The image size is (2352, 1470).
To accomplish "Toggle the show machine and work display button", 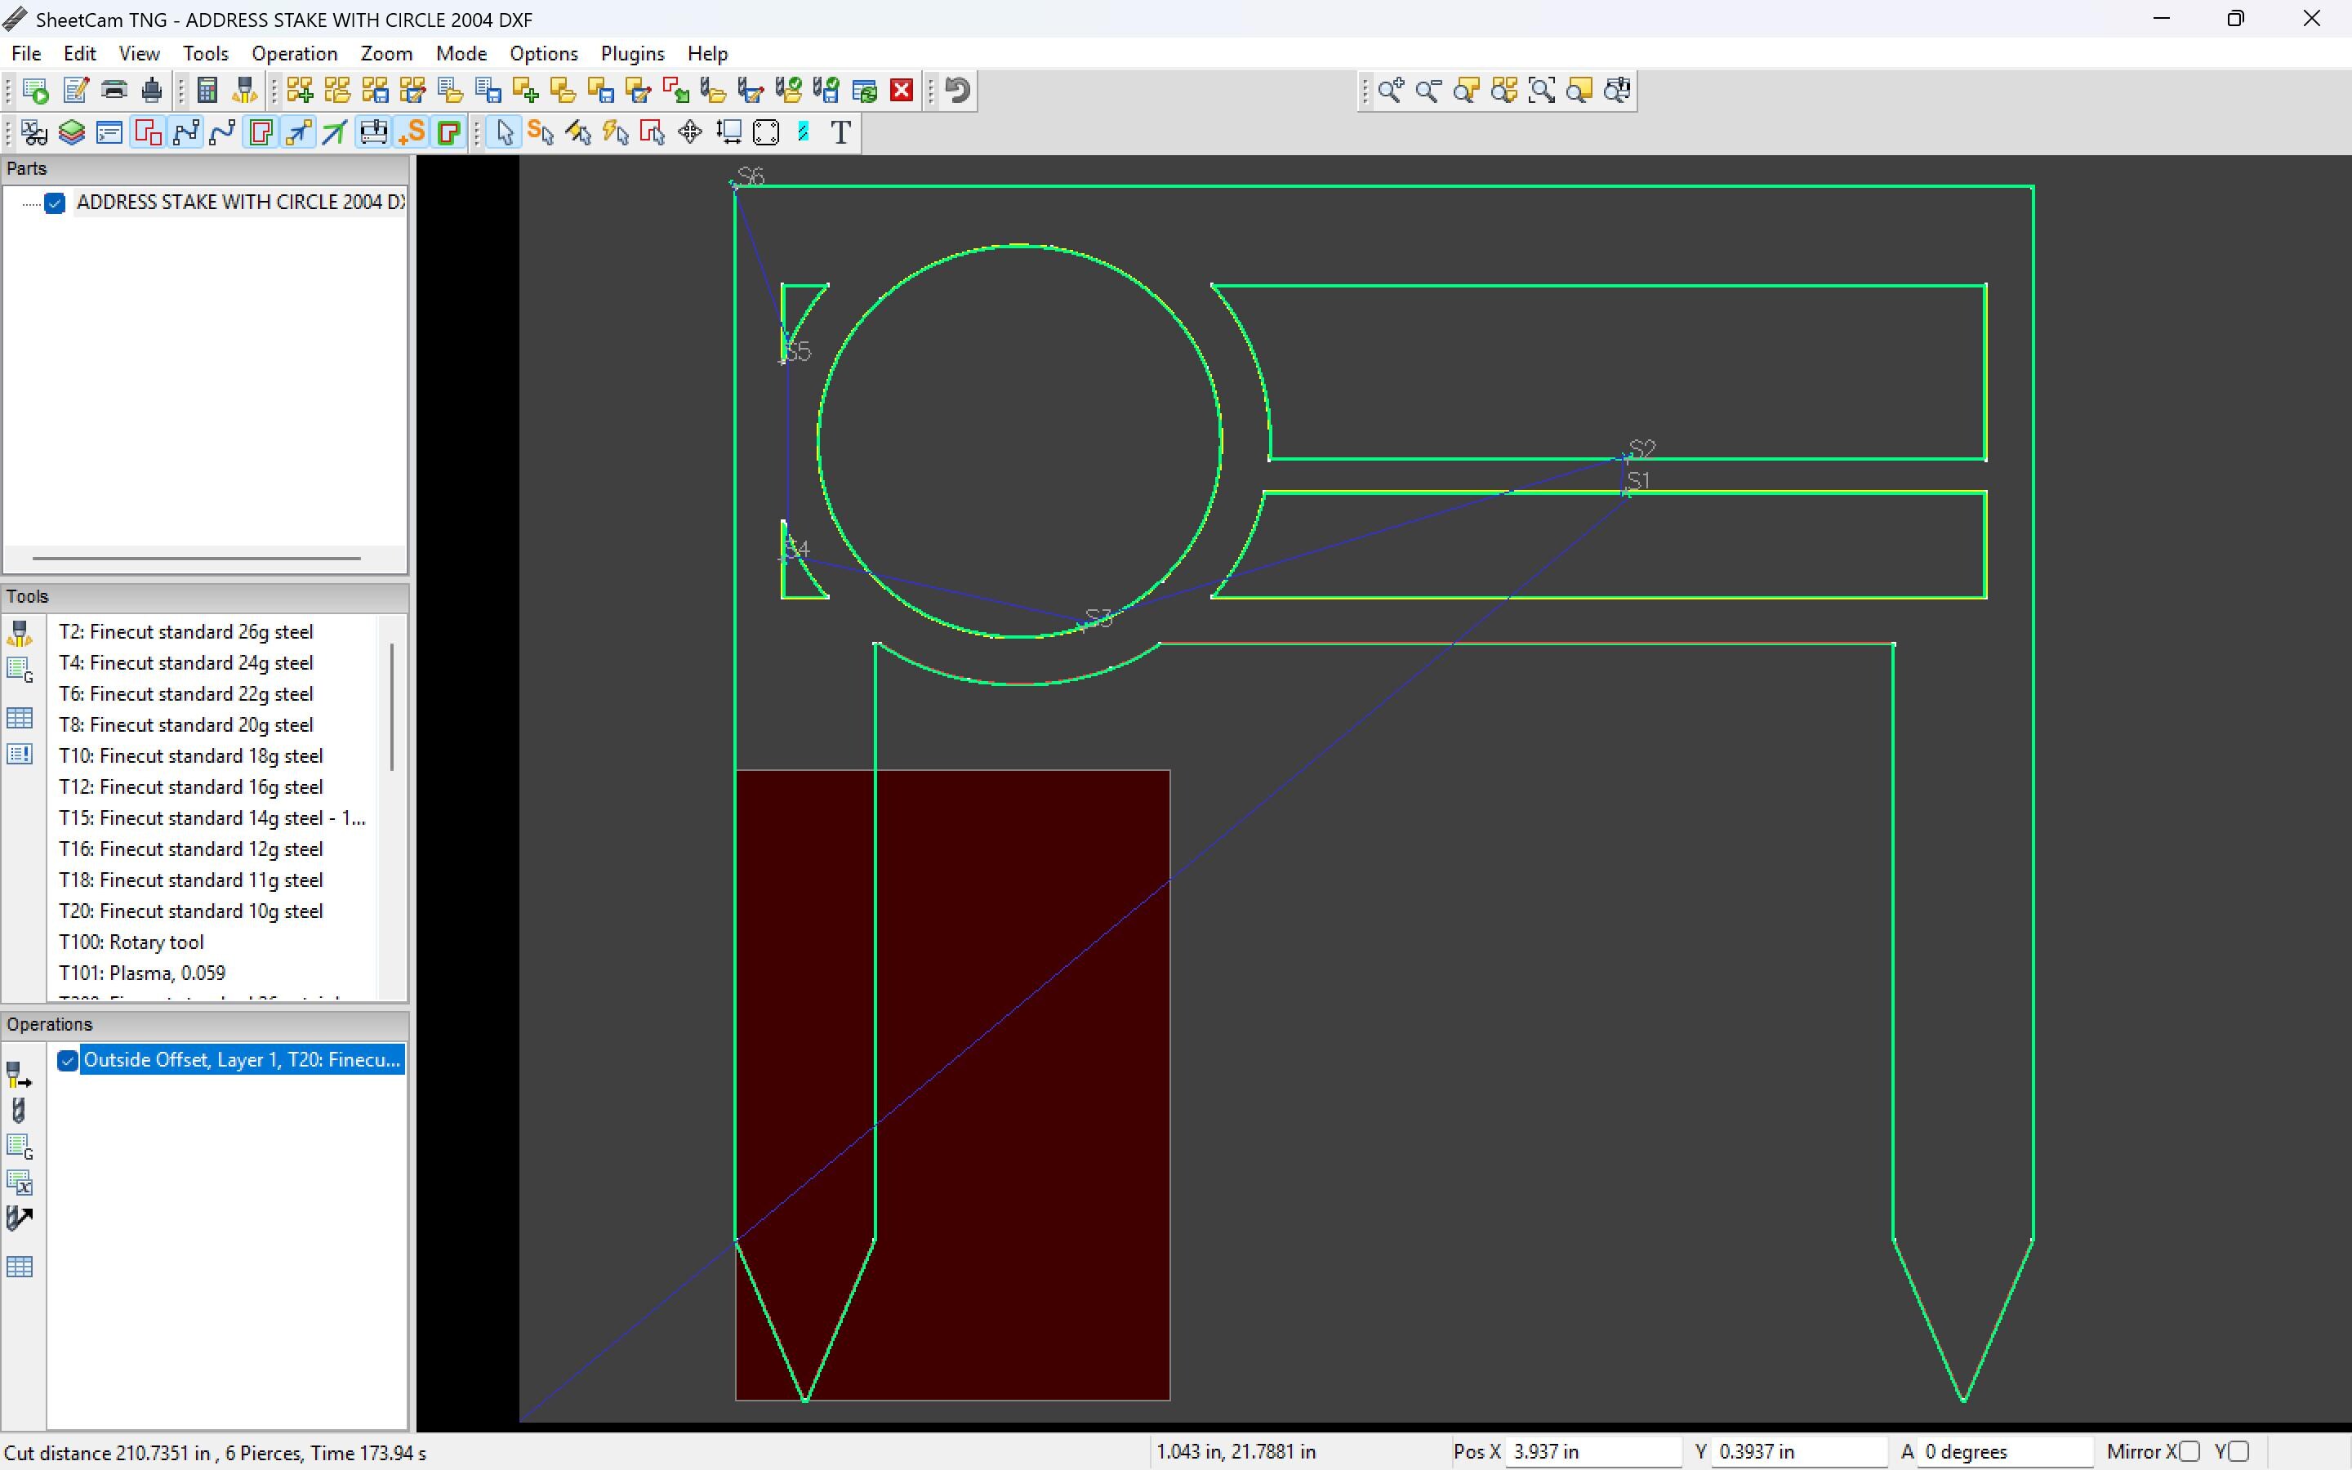I will [x=374, y=132].
